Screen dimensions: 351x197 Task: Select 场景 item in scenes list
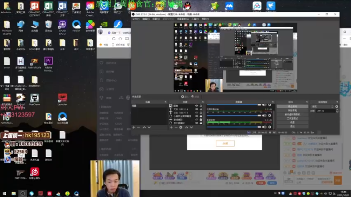[149, 106]
